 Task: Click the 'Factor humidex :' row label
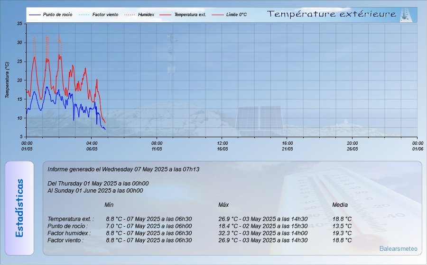[69, 233]
